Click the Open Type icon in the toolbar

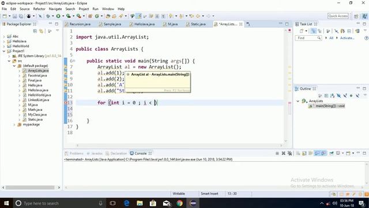pyautogui.click(x=108, y=16)
